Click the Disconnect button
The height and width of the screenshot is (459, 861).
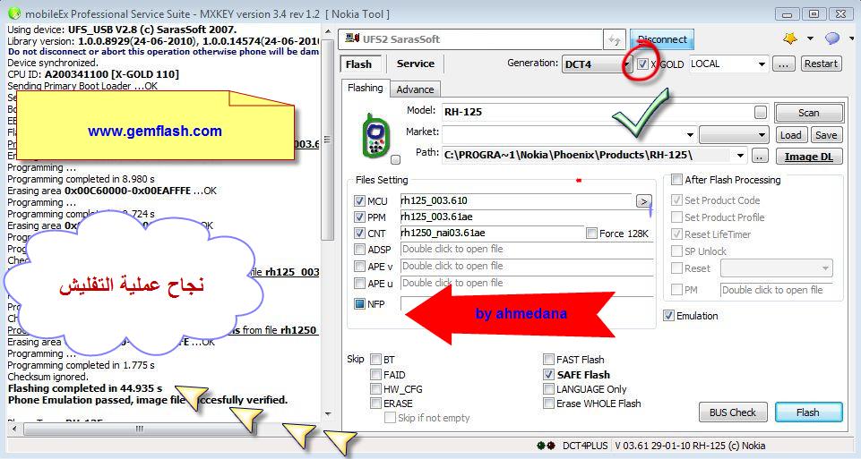coord(662,39)
